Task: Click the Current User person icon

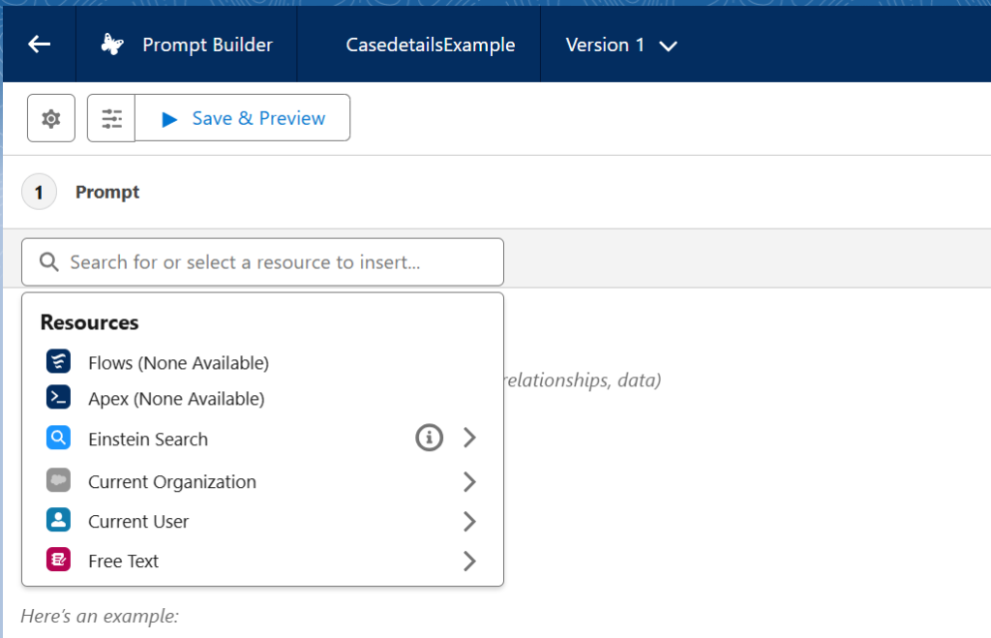Action: point(58,520)
